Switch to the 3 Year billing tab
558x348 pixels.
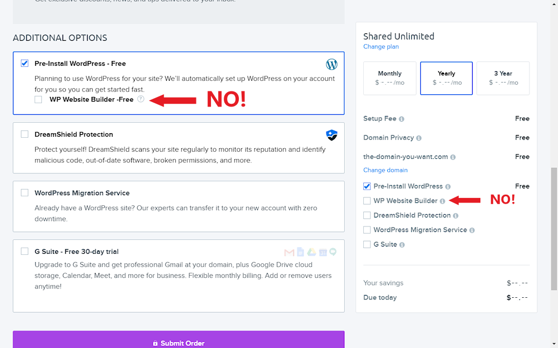(503, 78)
